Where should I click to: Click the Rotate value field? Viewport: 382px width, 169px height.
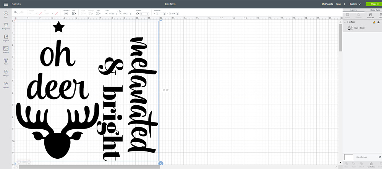click(x=144, y=14)
